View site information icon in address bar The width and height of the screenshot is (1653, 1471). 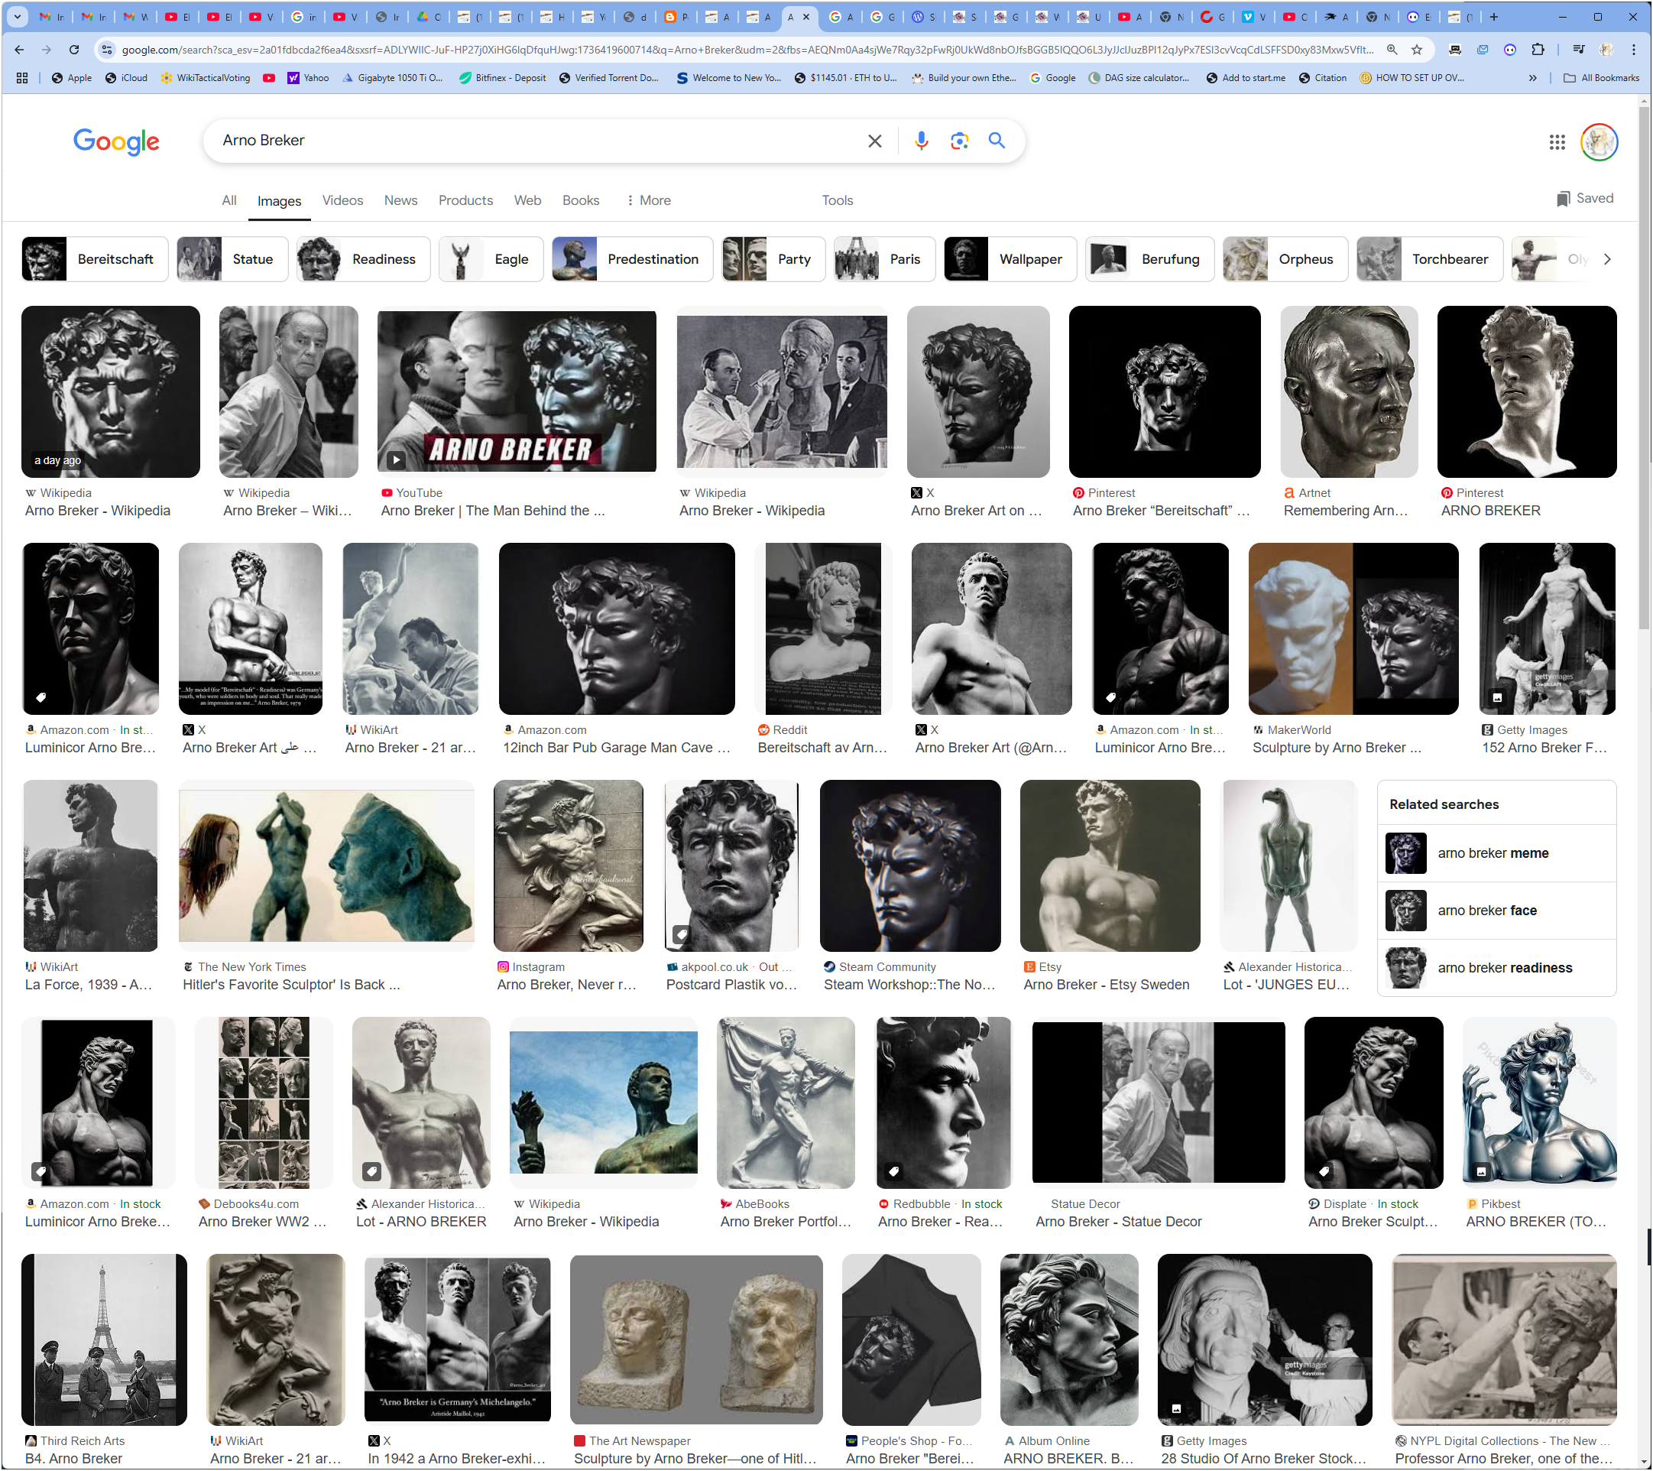tap(106, 50)
